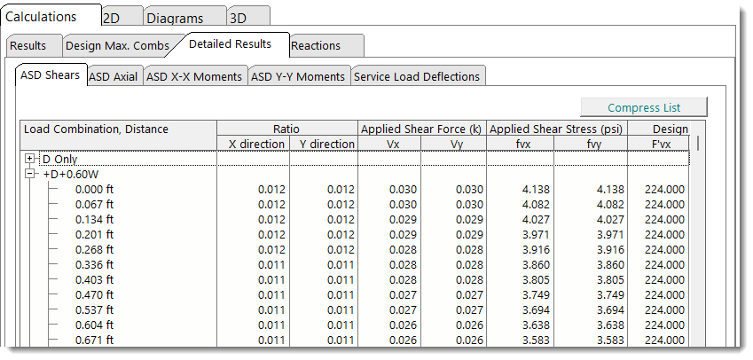Click the vertical scrollbar of results table

(x=698, y=248)
